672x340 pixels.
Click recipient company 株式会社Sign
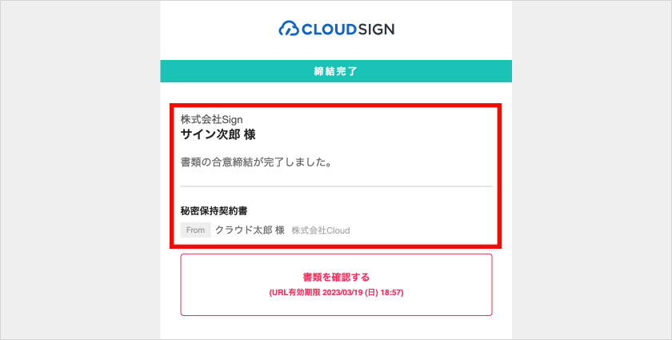tap(211, 120)
